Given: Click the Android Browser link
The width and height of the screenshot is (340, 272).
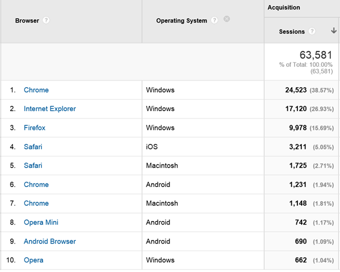Looking at the screenshot, I should [x=50, y=241].
